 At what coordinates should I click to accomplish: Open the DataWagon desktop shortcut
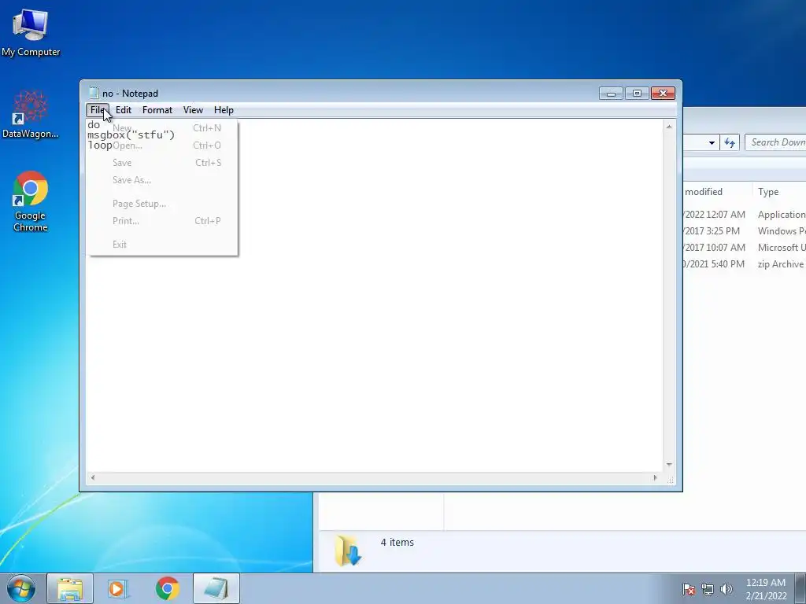coord(31,115)
